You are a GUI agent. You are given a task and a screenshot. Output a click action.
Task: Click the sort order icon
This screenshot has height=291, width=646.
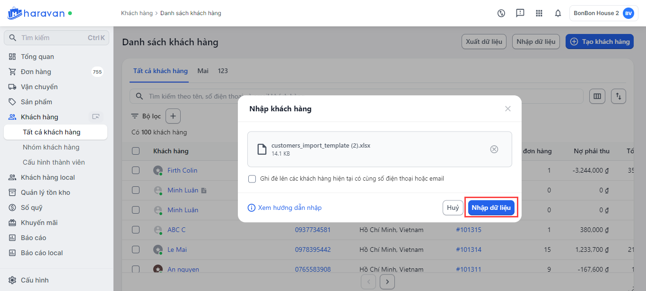[619, 97]
